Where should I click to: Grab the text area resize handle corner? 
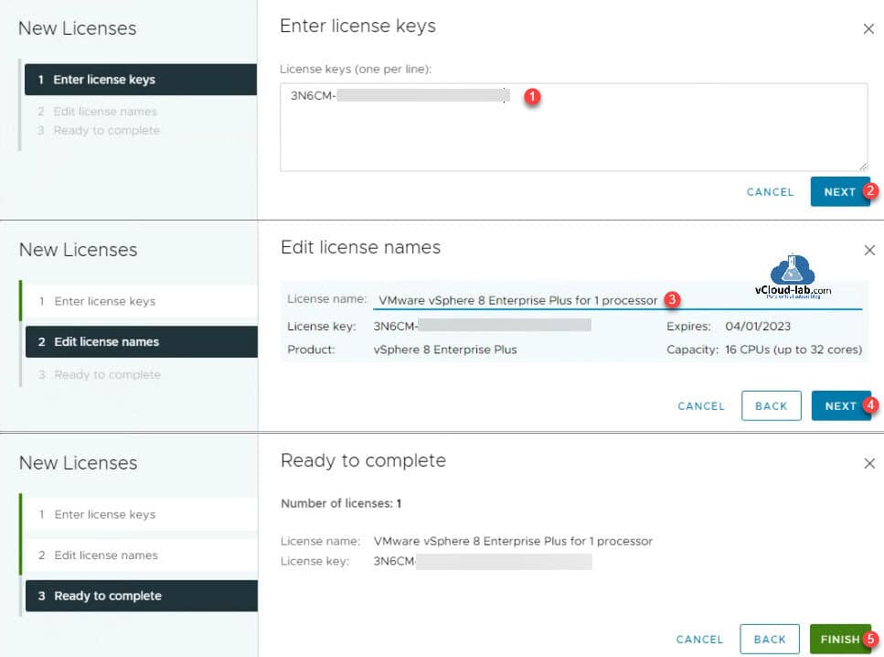(x=863, y=167)
